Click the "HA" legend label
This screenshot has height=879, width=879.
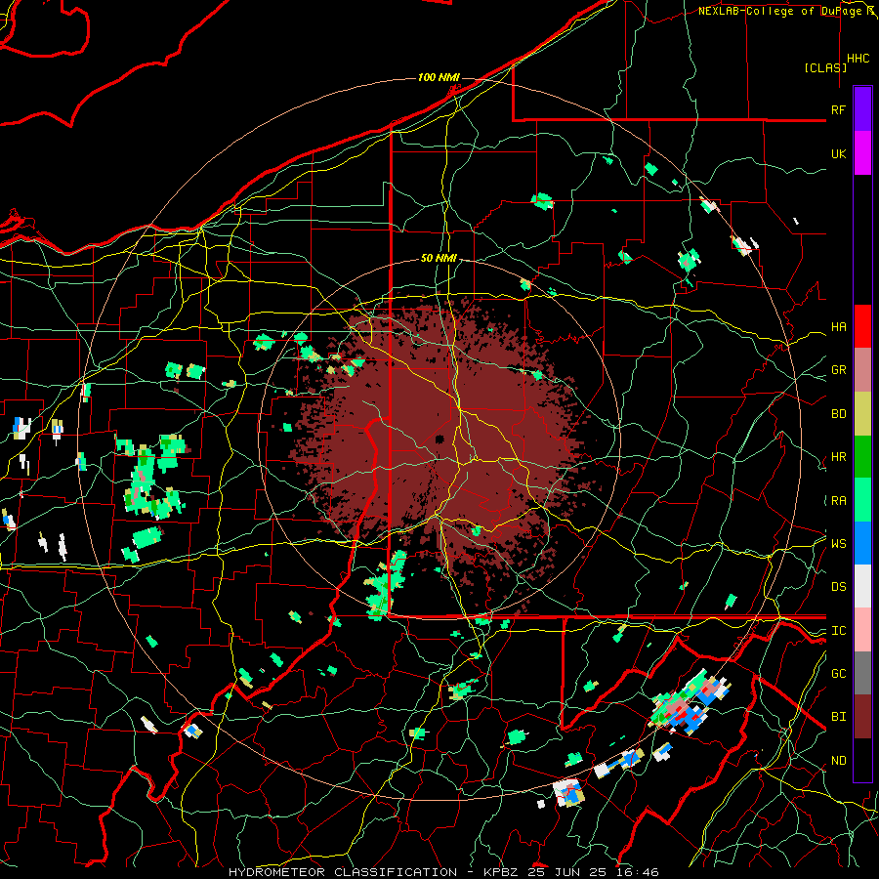point(838,327)
